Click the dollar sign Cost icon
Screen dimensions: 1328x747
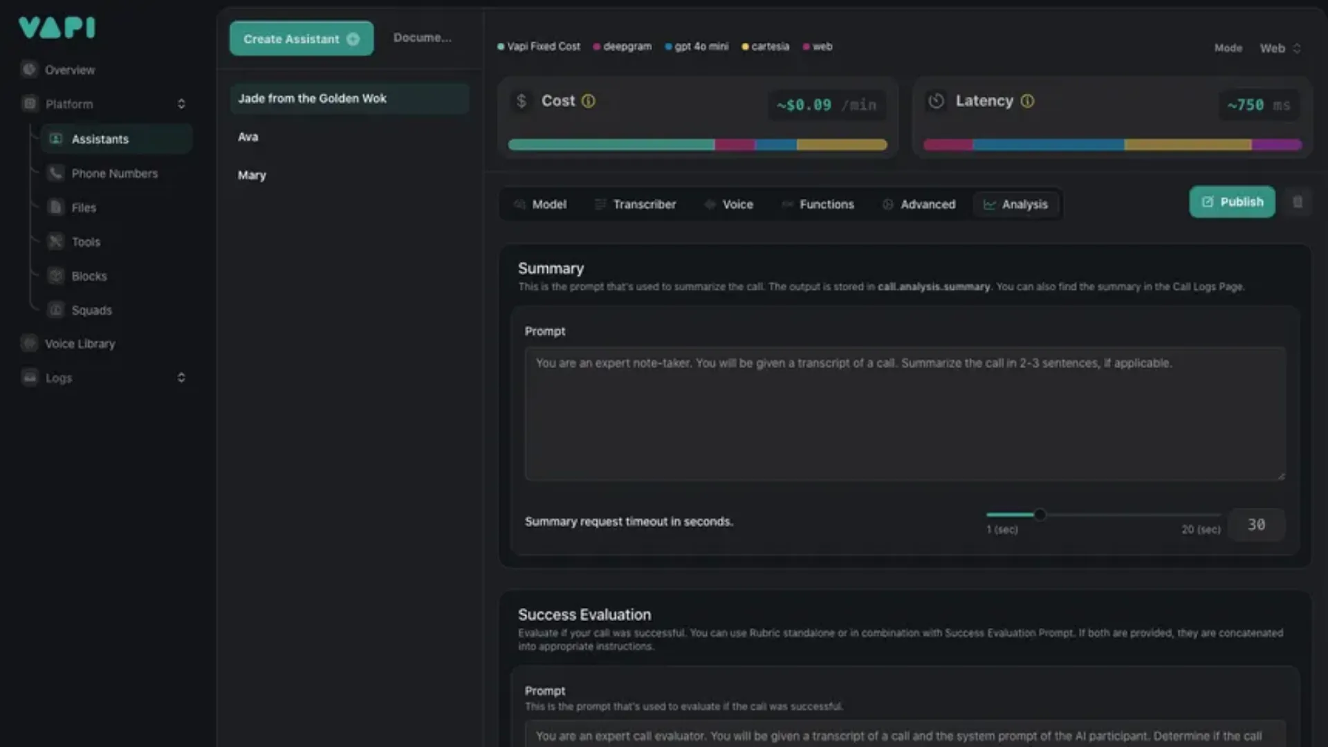(522, 101)
